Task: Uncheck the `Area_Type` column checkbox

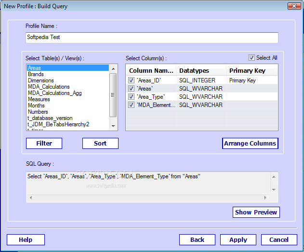Action: point(131,96)
